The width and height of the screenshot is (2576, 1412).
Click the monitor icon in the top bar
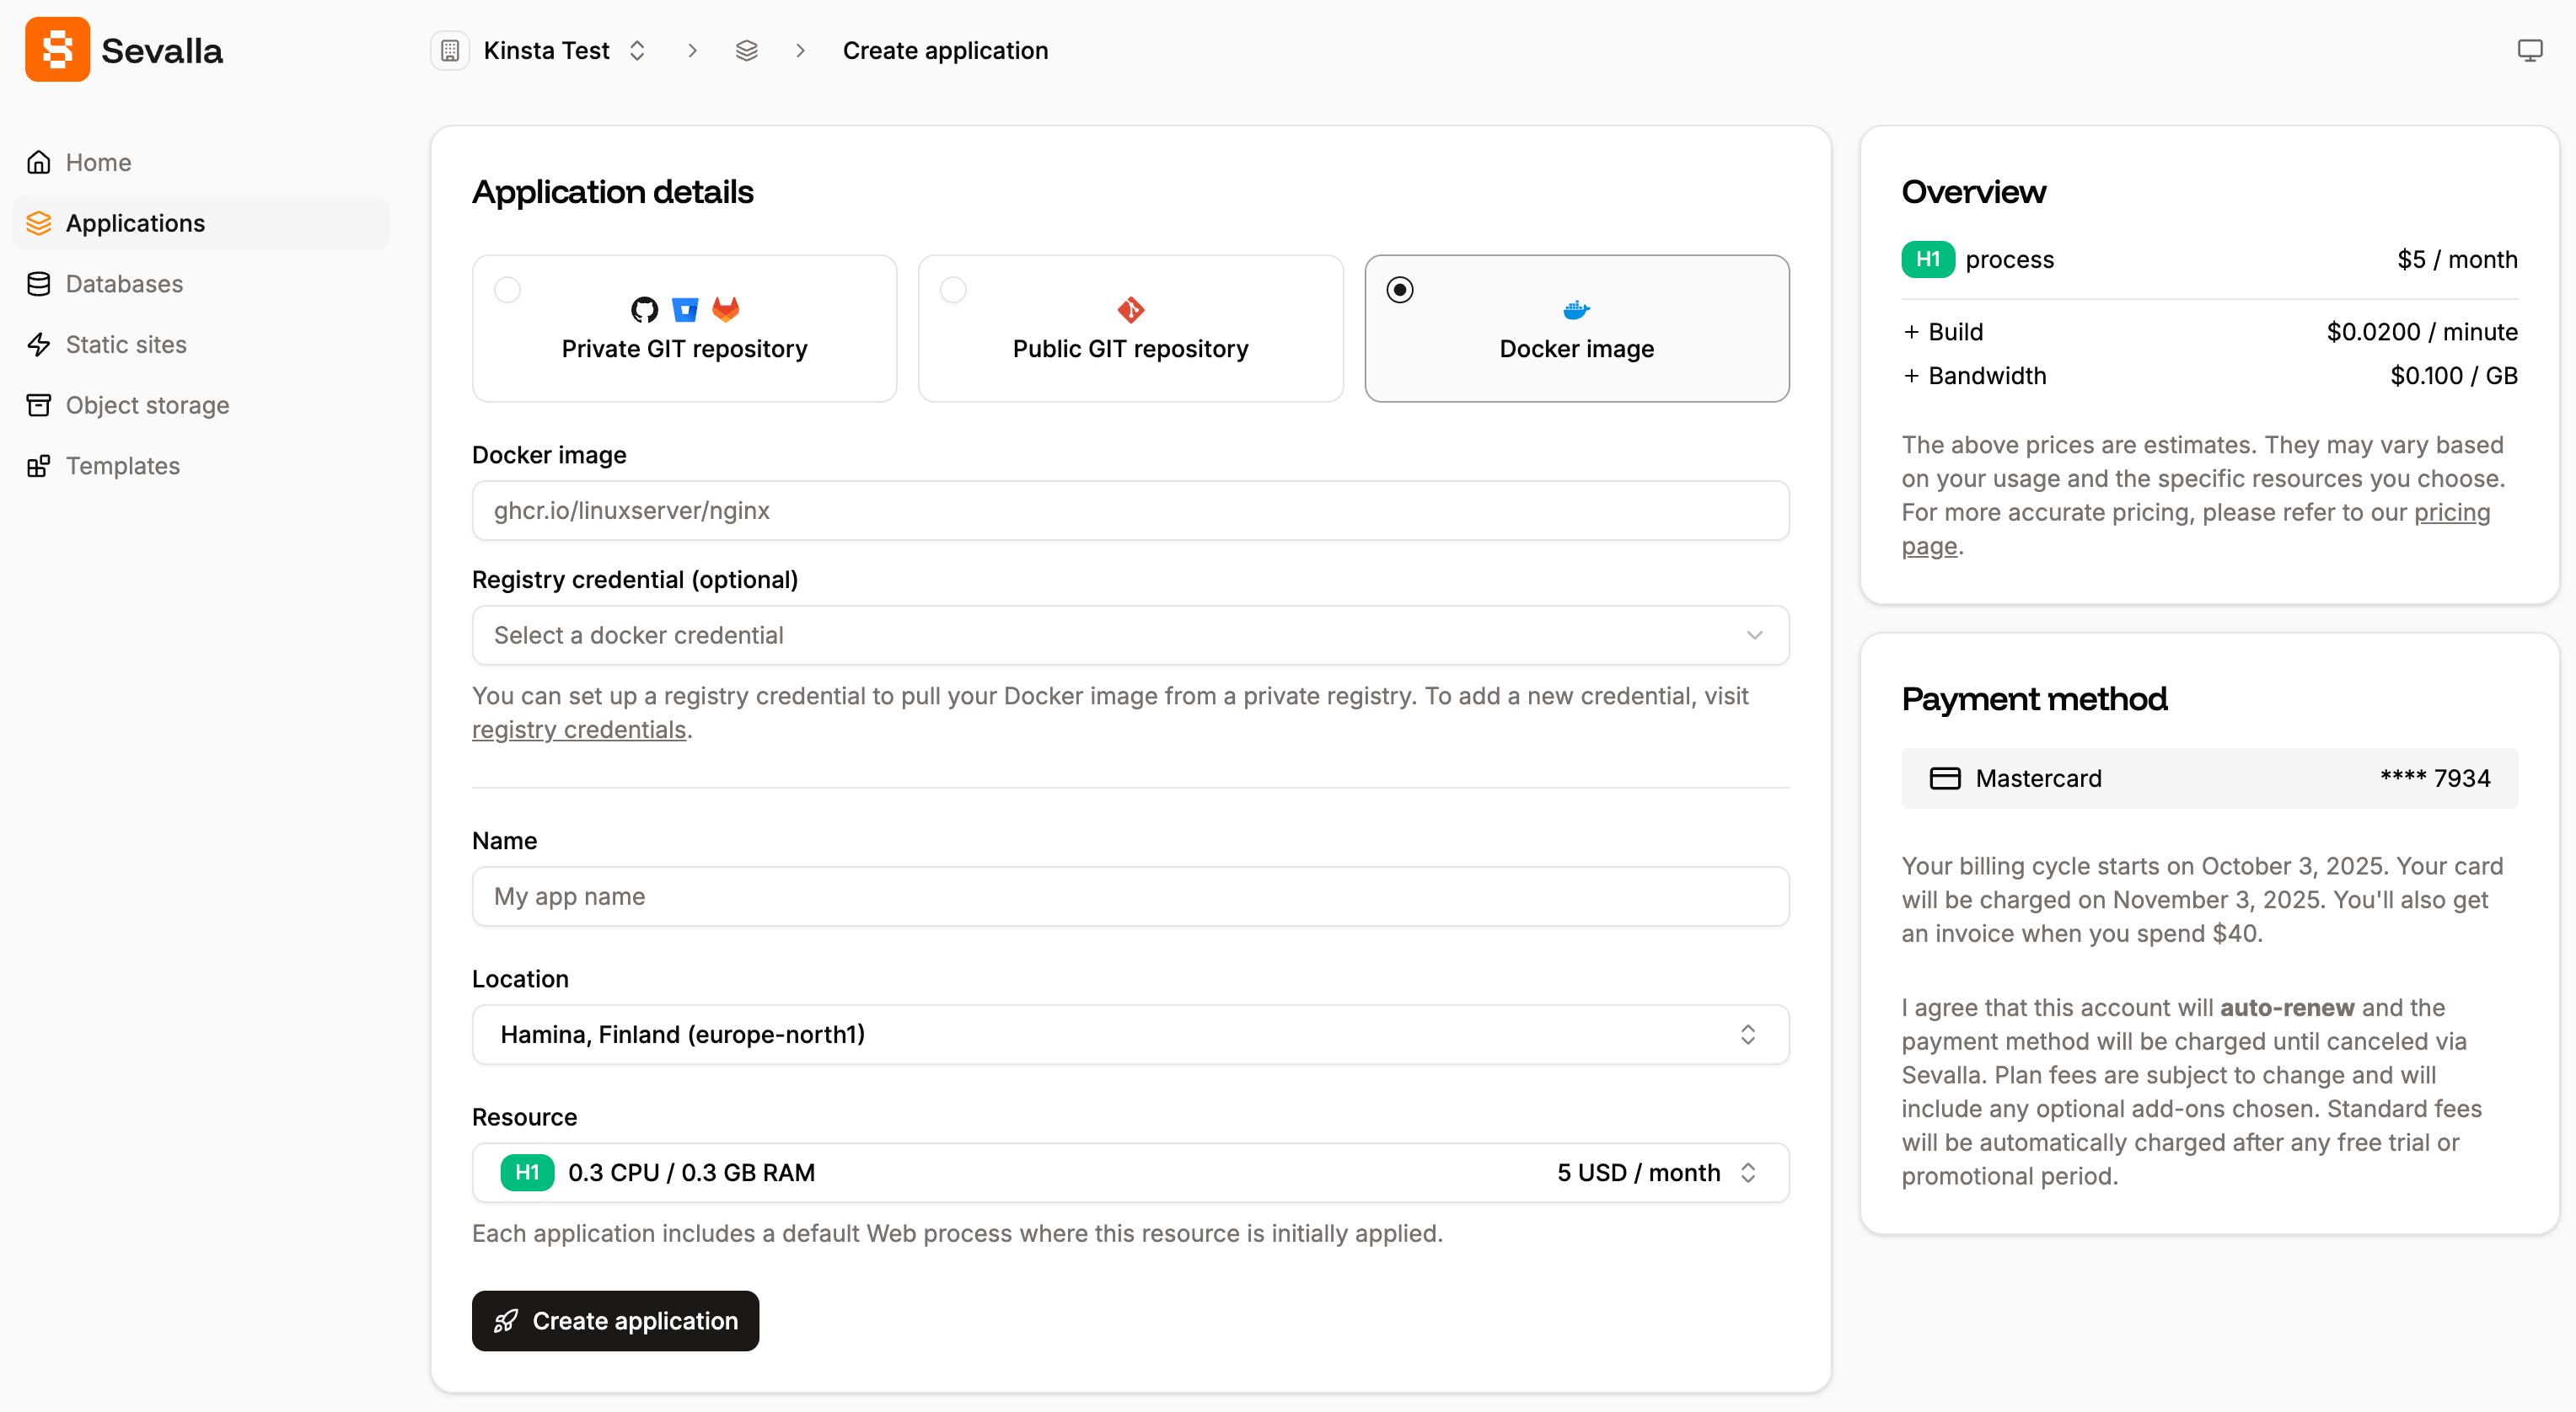(2530, 49)
